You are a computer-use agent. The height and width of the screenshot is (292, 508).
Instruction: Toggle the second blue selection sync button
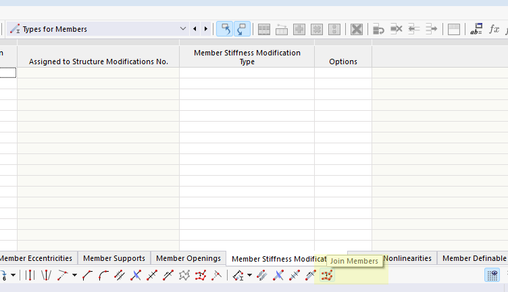click(x=242, y=29)
